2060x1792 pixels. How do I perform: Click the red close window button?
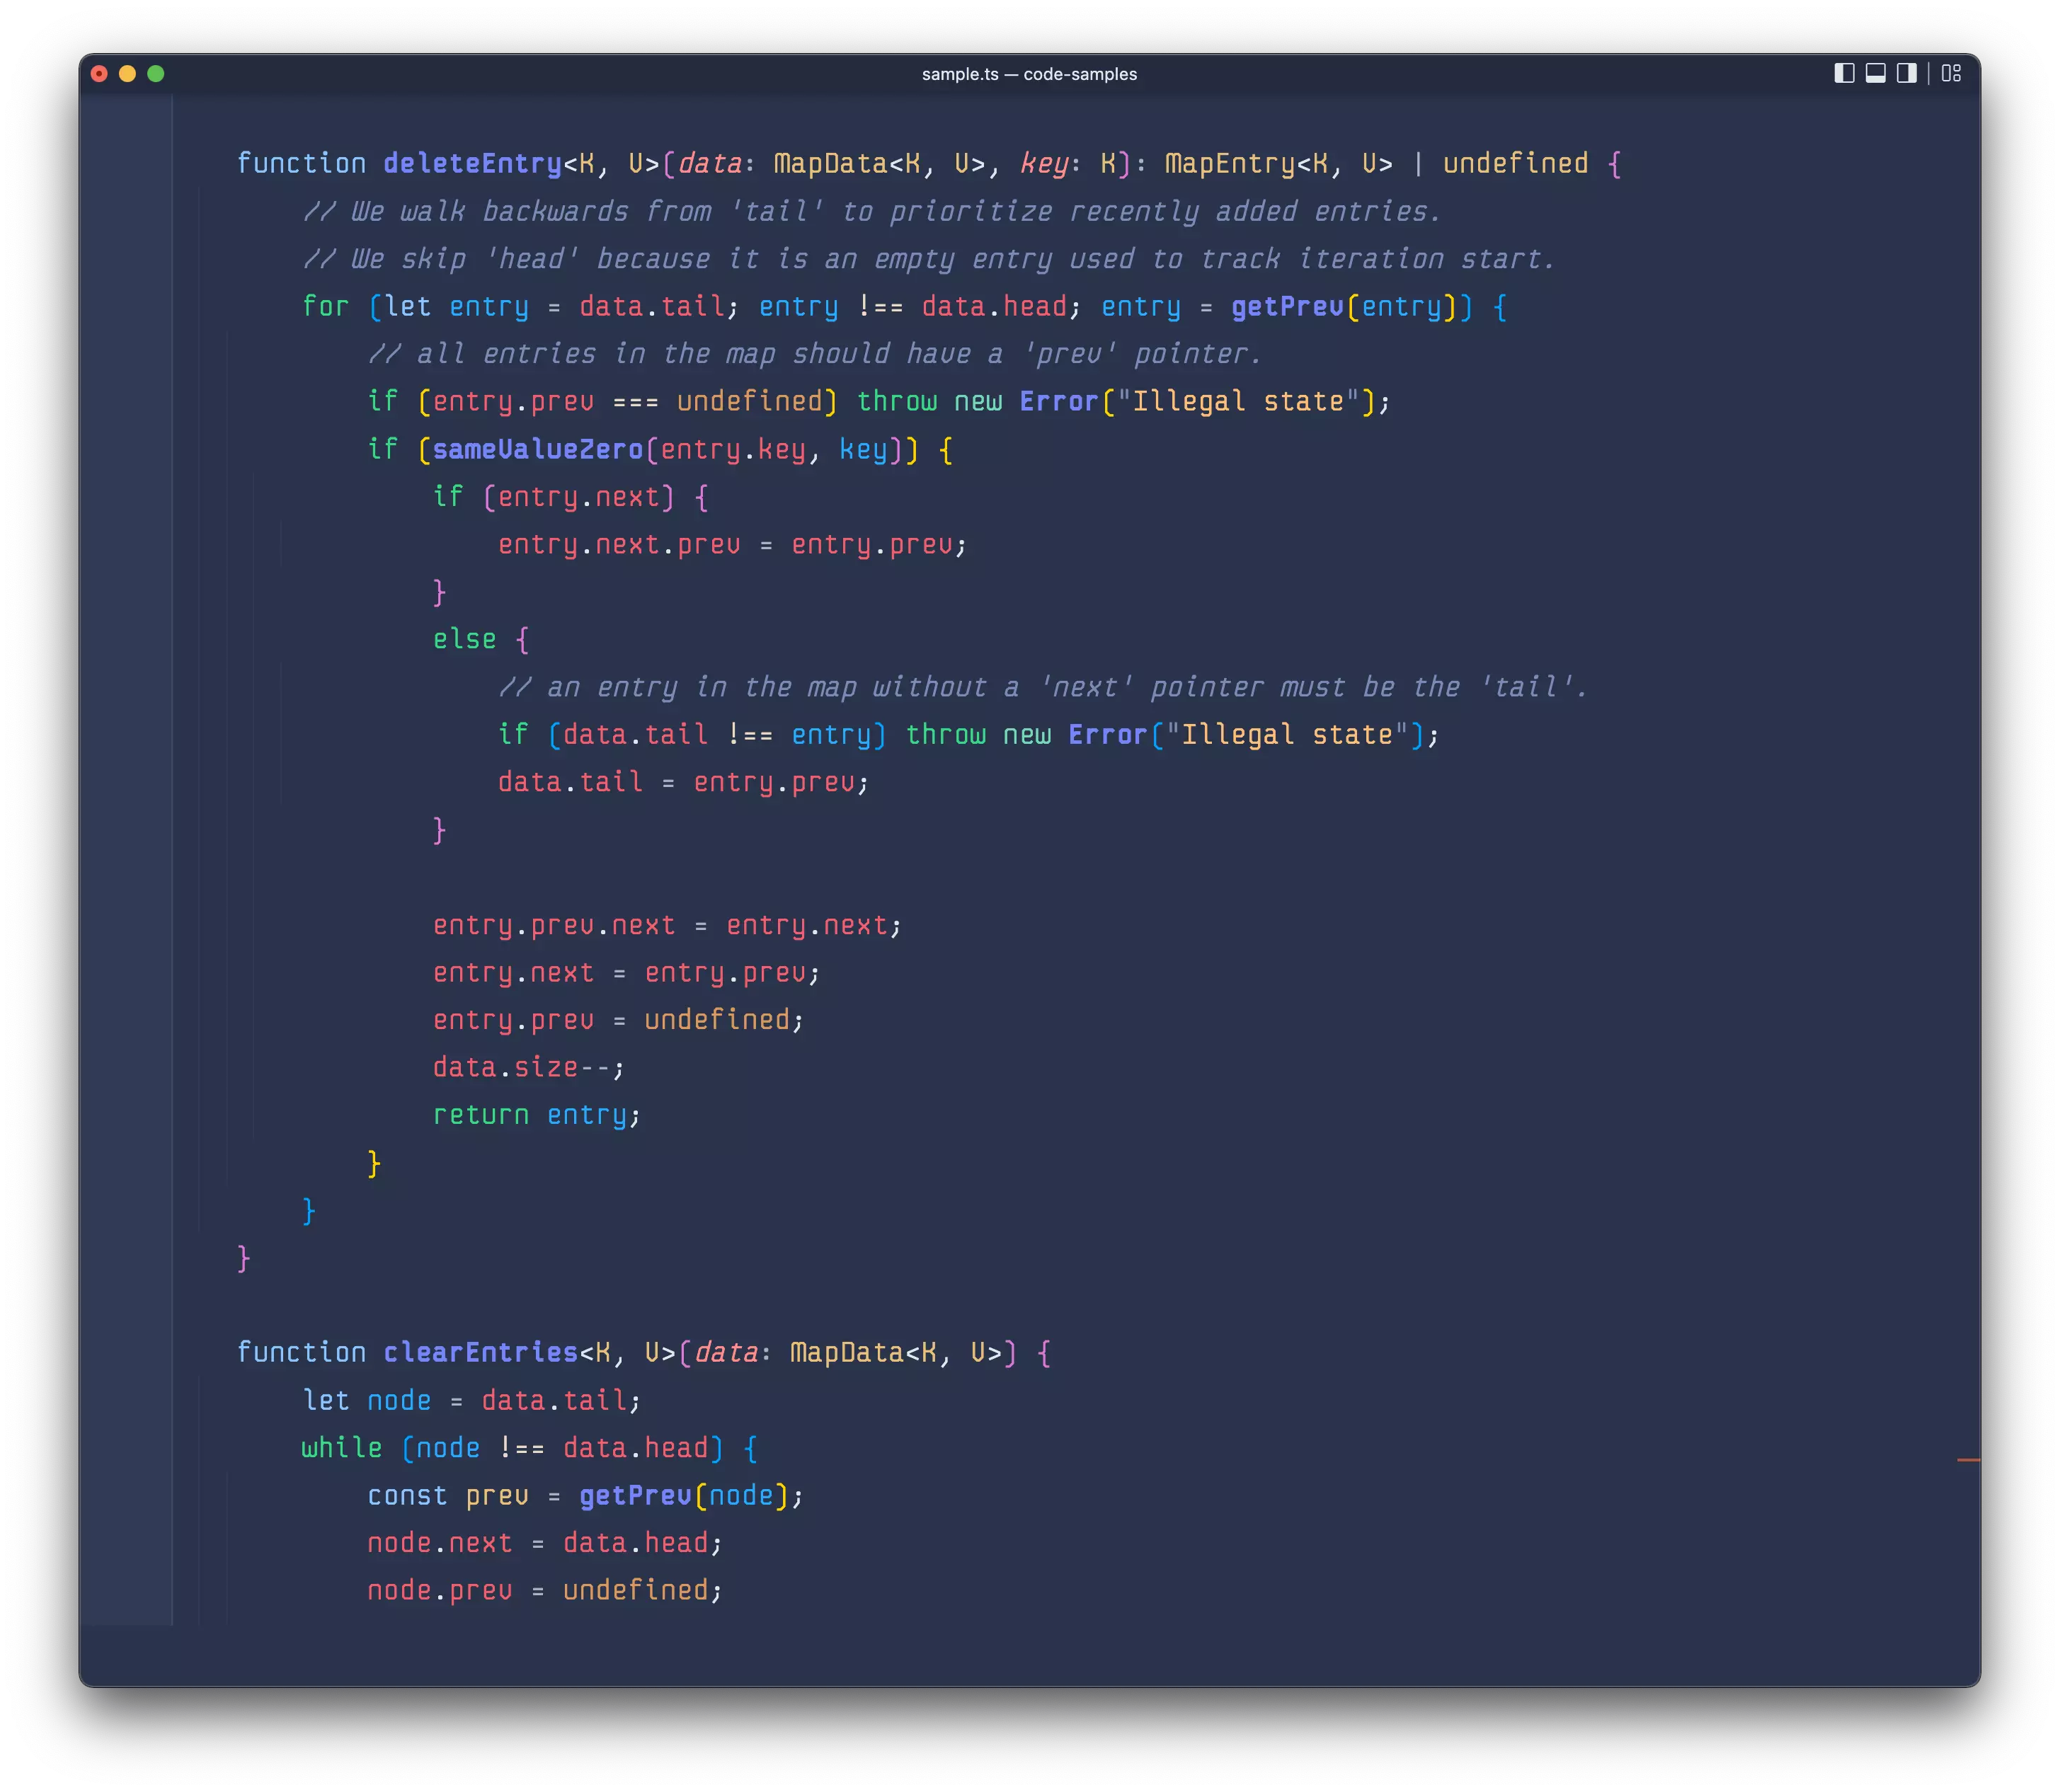click(x=99, y=73)
